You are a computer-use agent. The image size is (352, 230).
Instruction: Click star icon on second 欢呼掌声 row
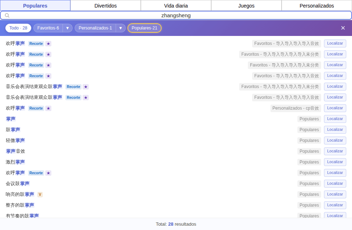(48, 54)
